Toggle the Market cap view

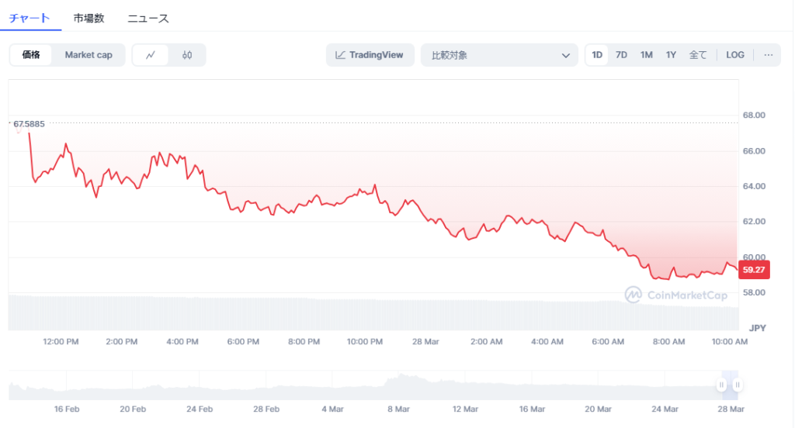[x=89, y=55]
